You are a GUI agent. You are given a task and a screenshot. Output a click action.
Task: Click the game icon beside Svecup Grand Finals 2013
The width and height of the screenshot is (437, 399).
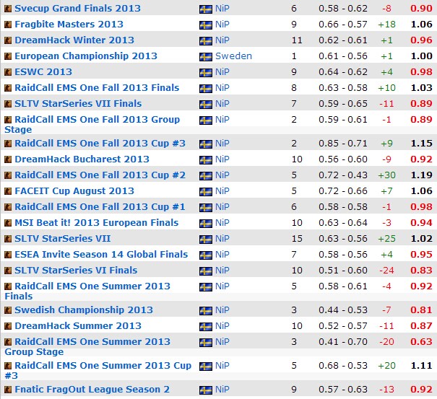coord(8,9)
